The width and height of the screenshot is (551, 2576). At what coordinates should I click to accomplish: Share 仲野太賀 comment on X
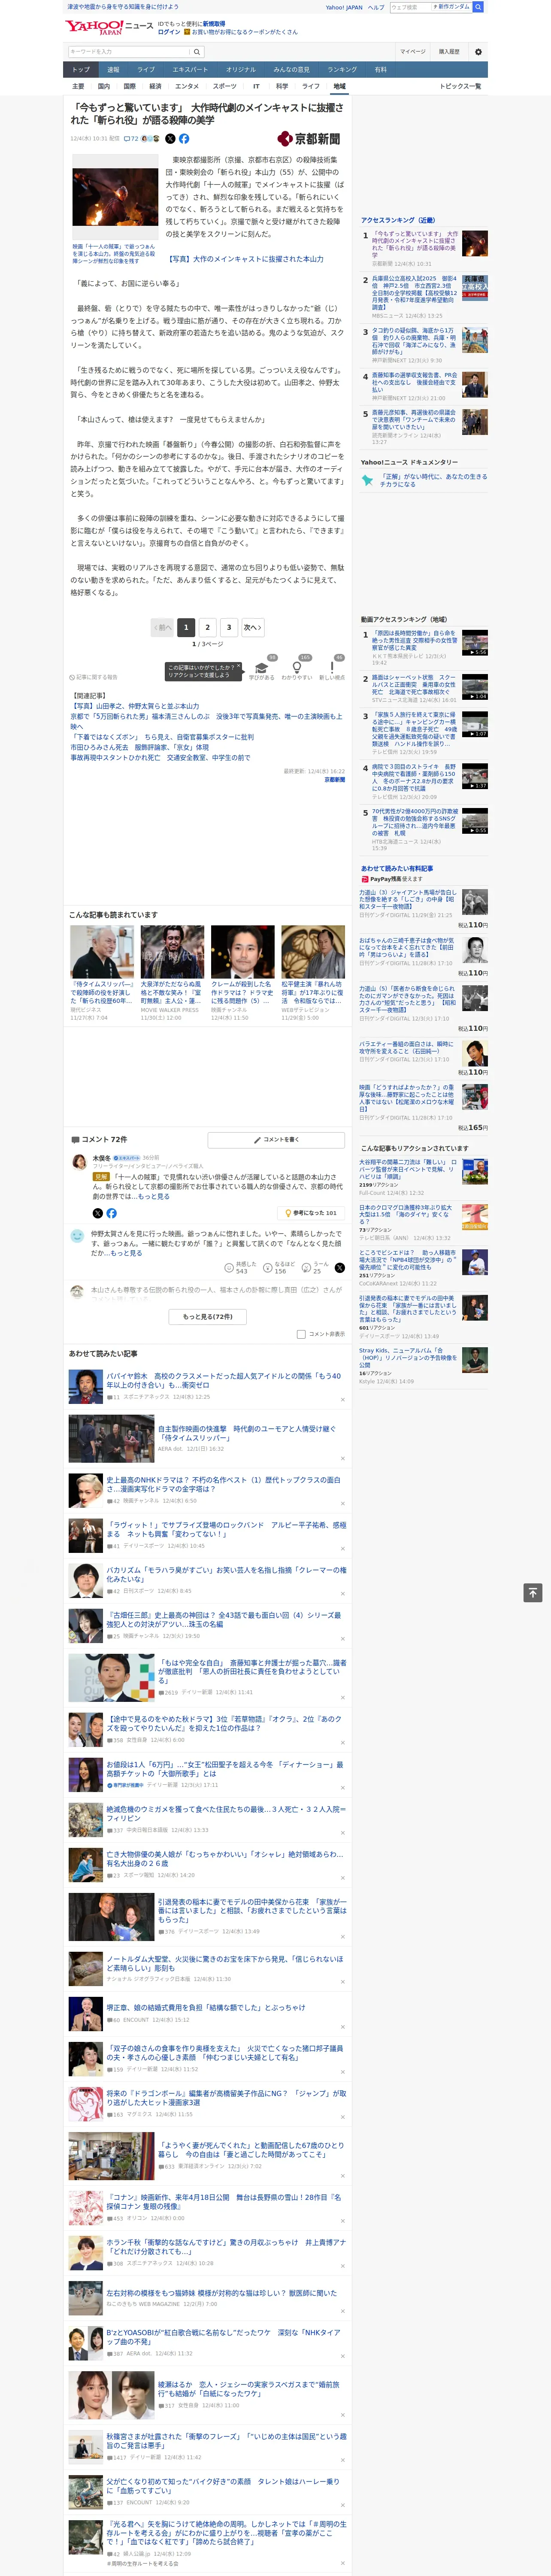coord(339,1267)
